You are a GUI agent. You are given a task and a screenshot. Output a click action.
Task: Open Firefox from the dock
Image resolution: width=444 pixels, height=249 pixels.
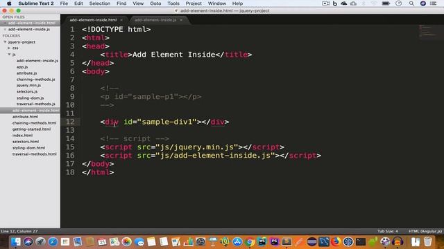pyautogui.click(x=336, y=242)
